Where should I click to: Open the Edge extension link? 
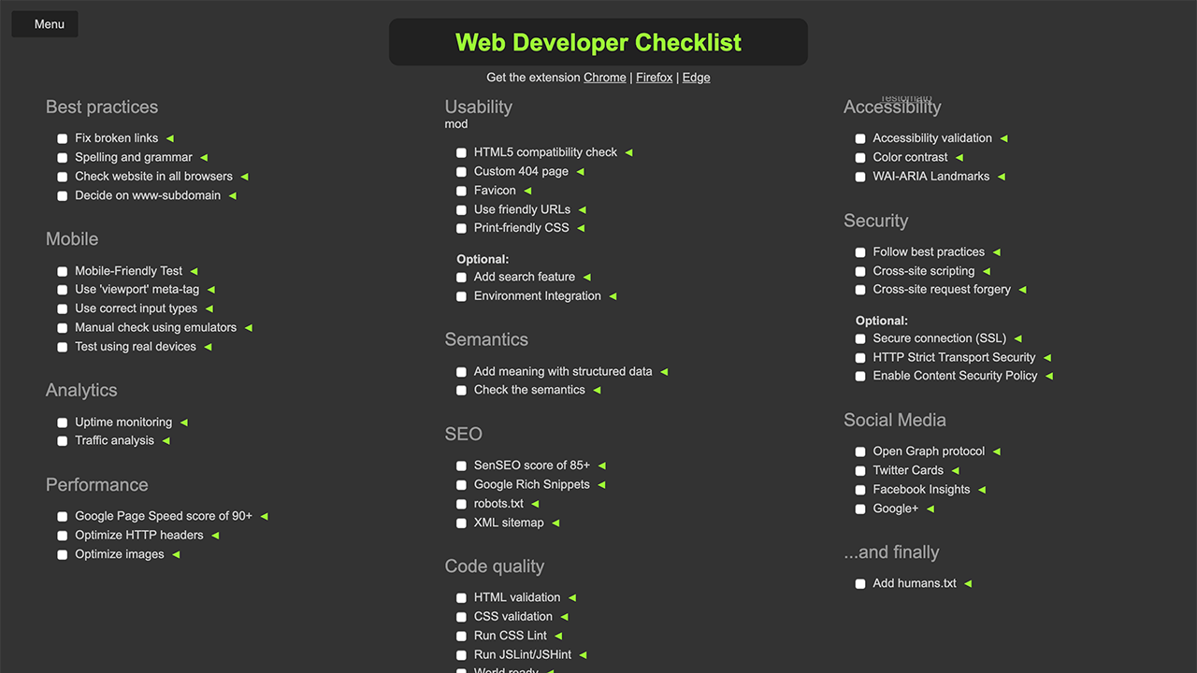click(x=696, y=78)
